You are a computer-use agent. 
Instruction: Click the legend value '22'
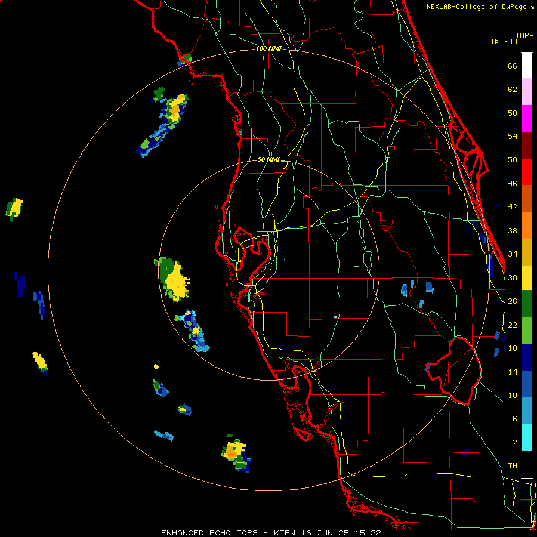pos(513,325)
